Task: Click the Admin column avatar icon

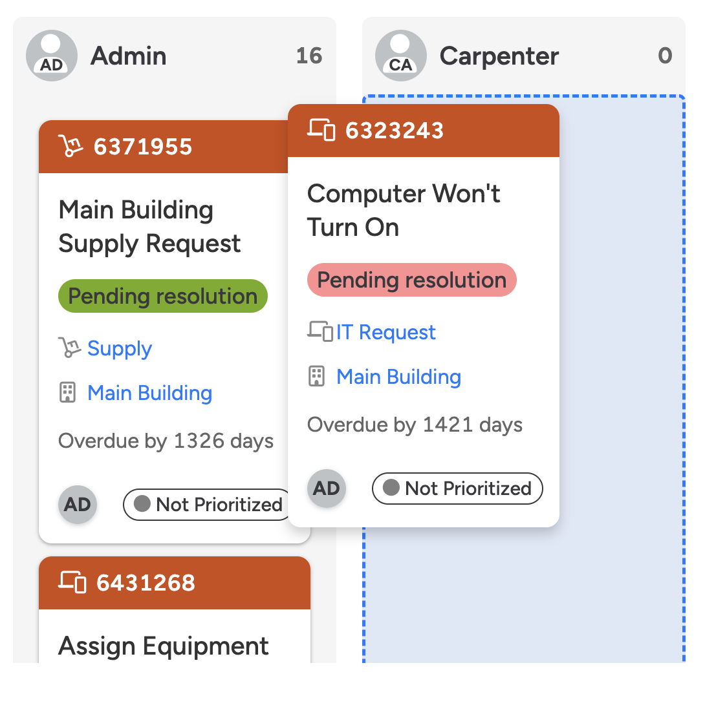Action: point(52,56)
